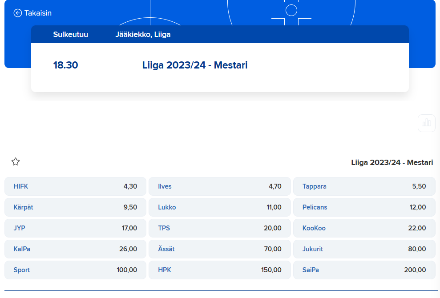Select HPK odds 150,00

click(x=219, y=270)
